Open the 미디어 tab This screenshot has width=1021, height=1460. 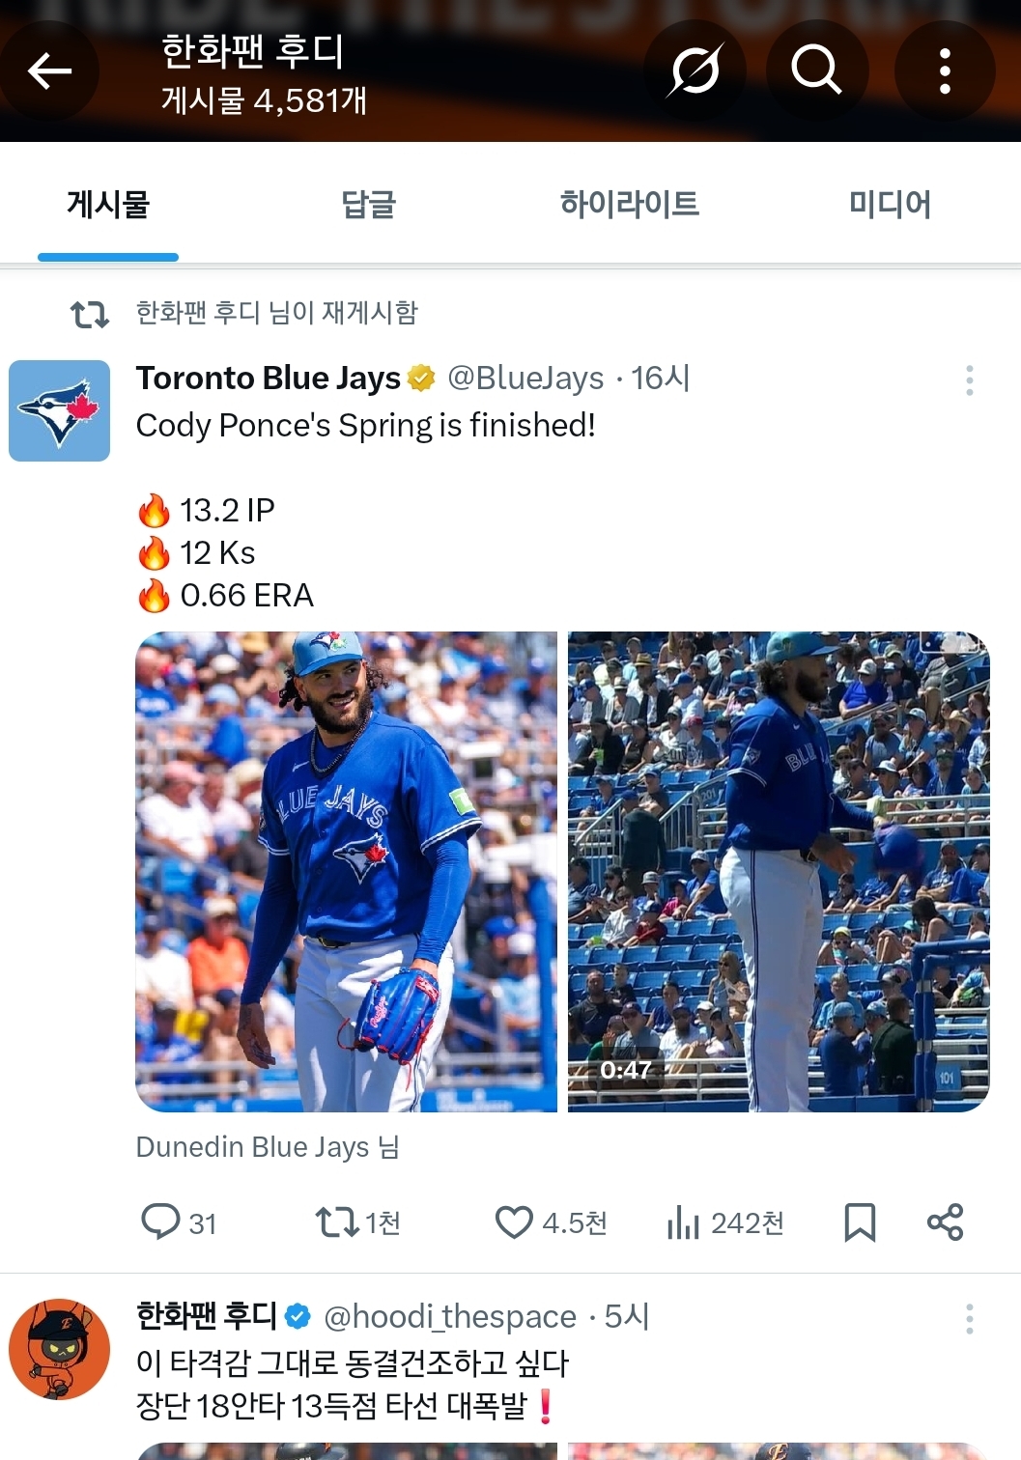tap(890, 205)
